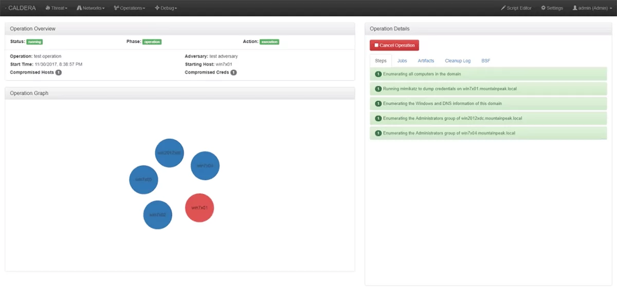
Task: Switch to the Artifacts tab
Action: (426, 61)
